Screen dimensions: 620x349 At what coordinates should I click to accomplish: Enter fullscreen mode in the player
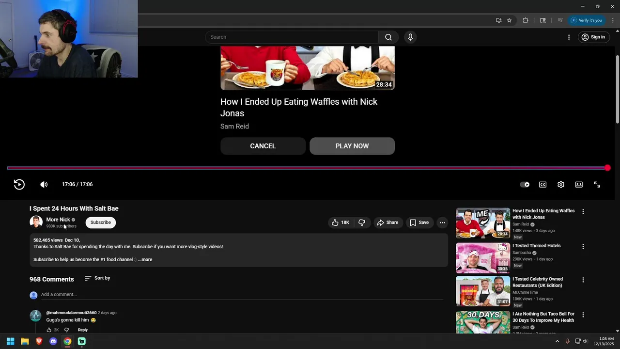pyautogui.click(x=597, y=184)
